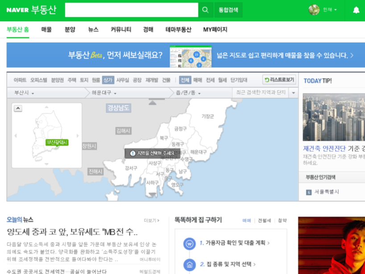
Task: Pan mini map right arrow
Action: (78, 136)
